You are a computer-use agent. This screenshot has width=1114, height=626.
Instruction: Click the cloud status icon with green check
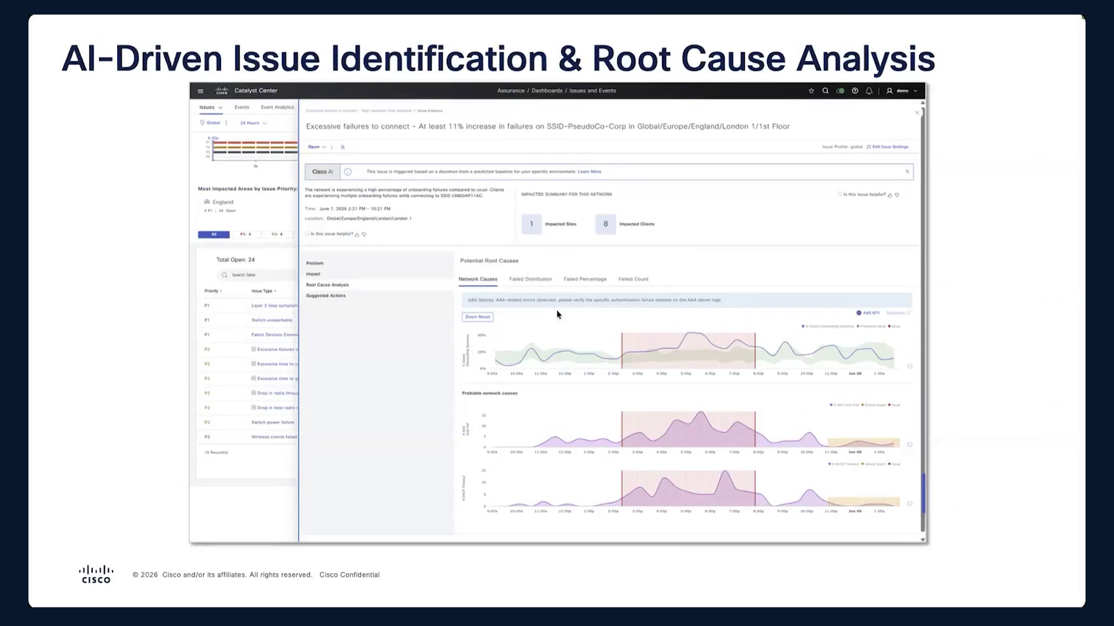tap(840, 91)
